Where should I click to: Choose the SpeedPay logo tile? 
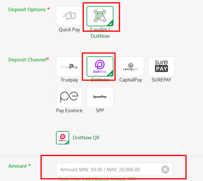(100, 97)
